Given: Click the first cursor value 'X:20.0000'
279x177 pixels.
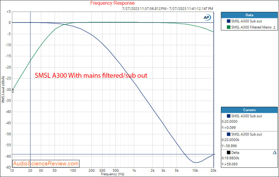Looking at the screenshot, I should point(230,122).
